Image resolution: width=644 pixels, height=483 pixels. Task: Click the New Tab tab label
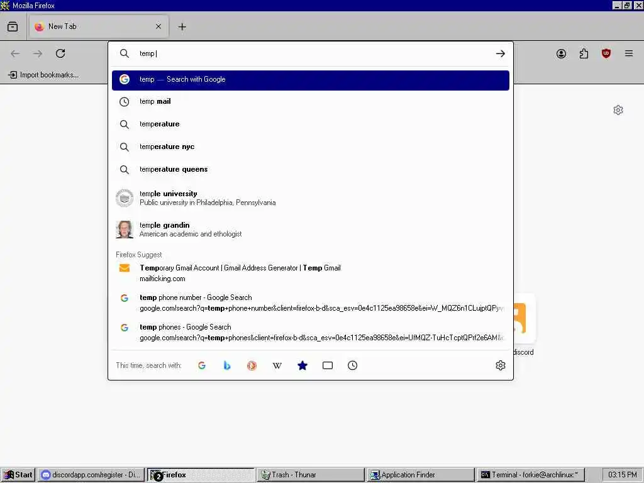click(62, 26)
